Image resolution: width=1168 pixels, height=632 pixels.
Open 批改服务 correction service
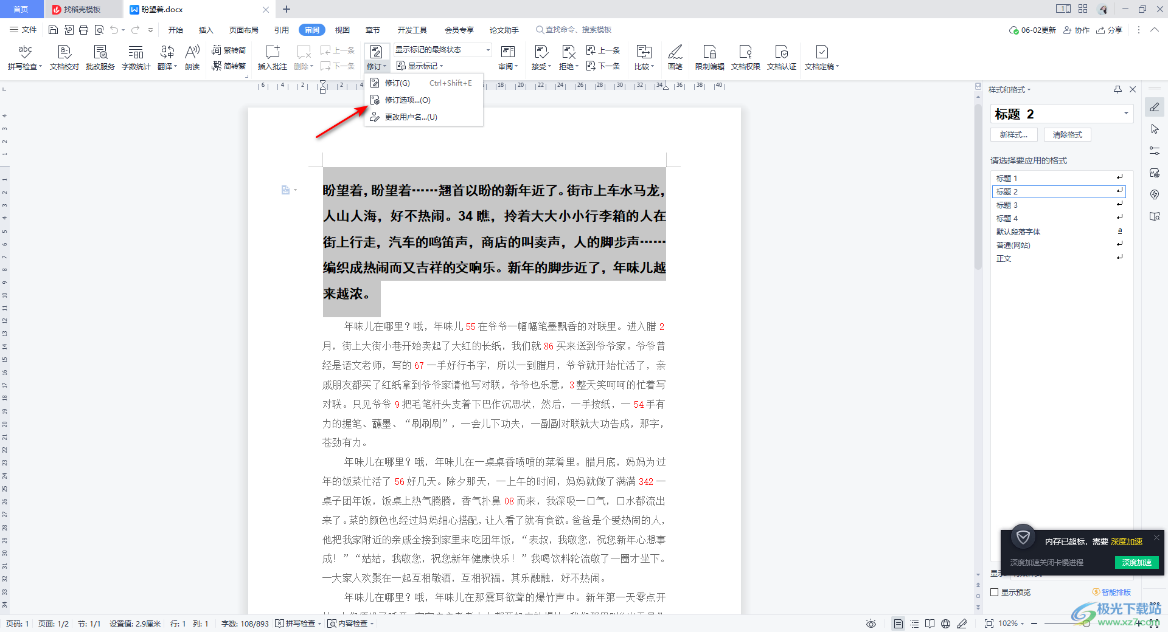pos(100,58)
